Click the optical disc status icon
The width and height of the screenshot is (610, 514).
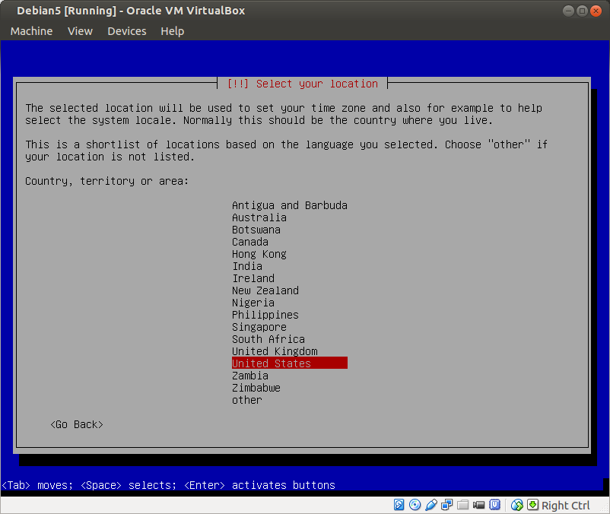click(x=415, y=505)
